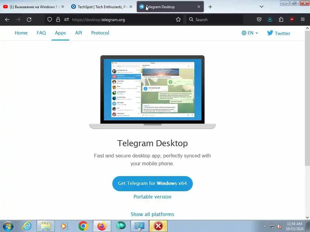Open the API navigation link
The image size is (310, 232).
point(78,33)
